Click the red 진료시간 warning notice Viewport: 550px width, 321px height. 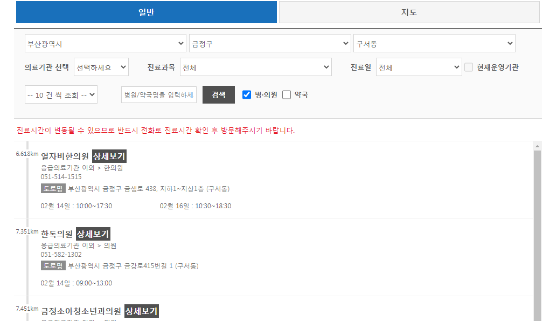tap(156, 131)
